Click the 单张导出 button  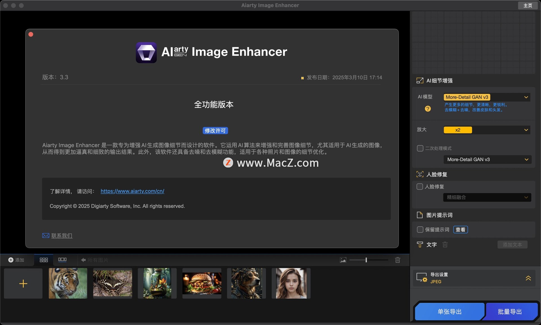(x=449, y=311)
